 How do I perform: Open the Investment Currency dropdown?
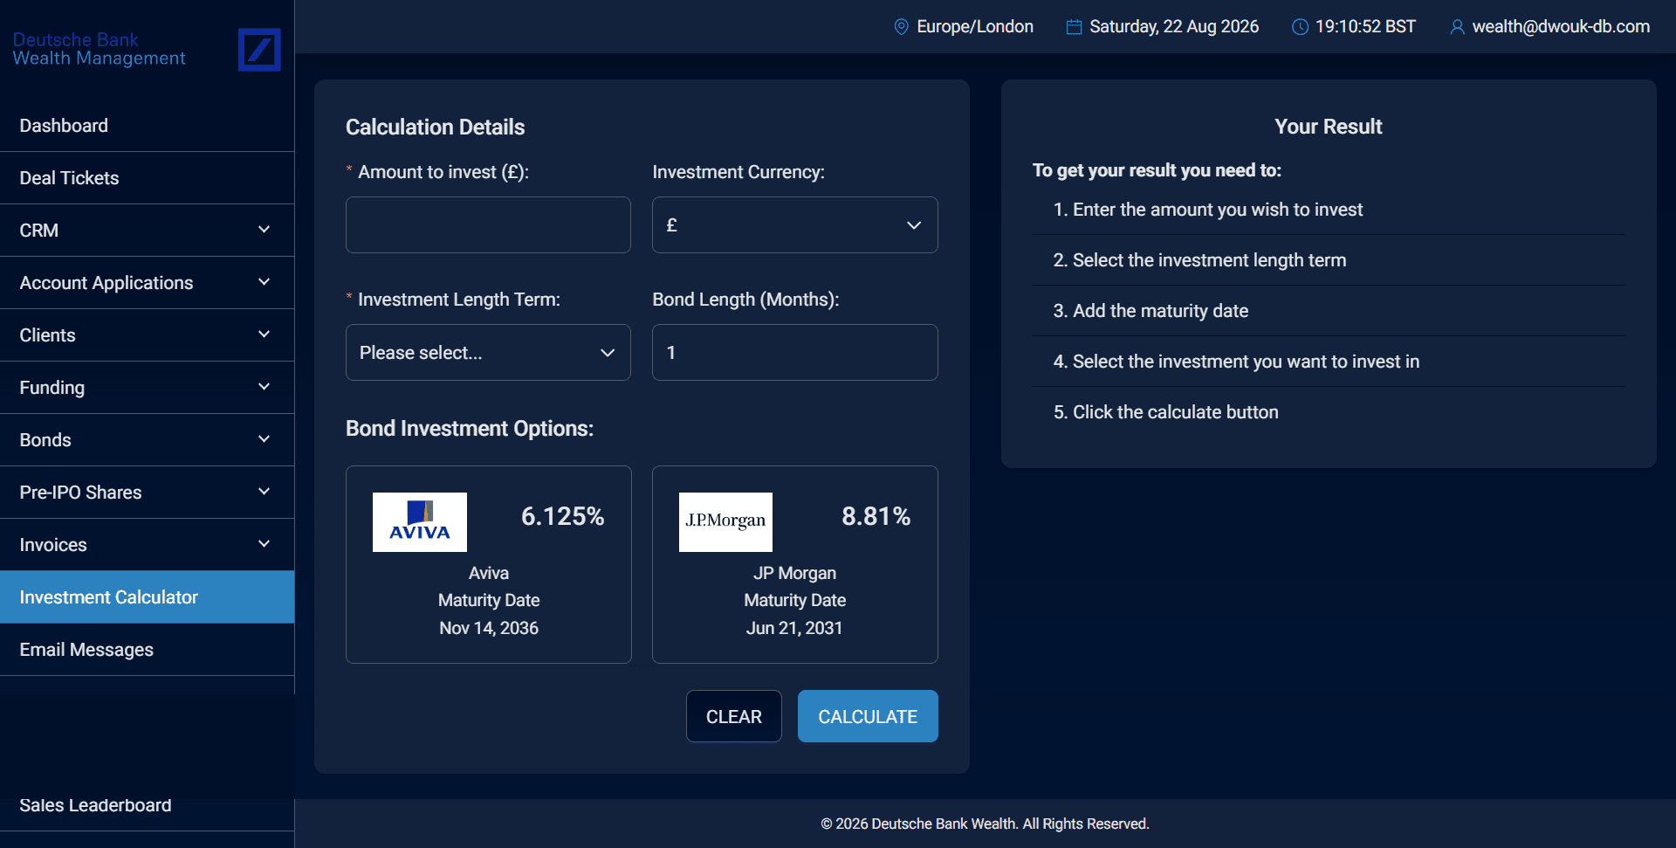(795, 225)
